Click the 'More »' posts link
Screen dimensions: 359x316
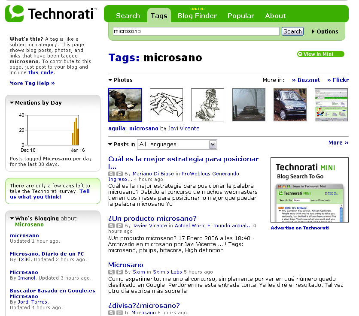pos(338,143)
